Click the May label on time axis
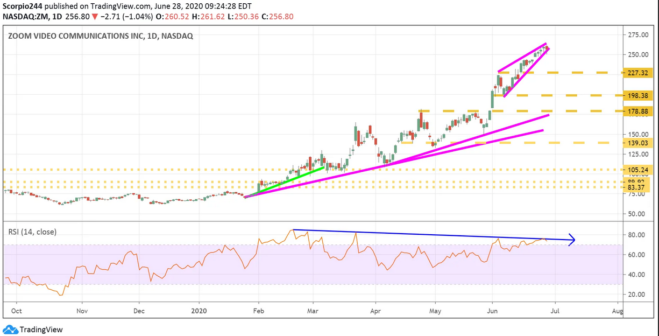The height and width of the screenshot is (336, 659). [436, 311]
